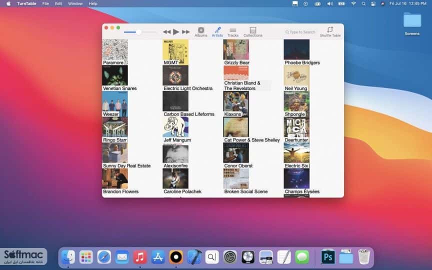Click the Shuffle Table icon

pyautogui.click(x=330, y=29)
